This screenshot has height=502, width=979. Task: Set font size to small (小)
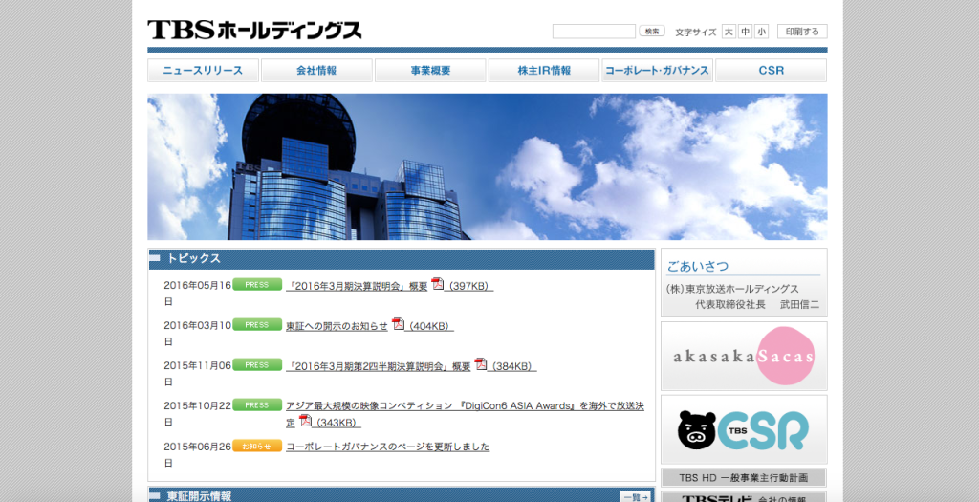(x=761, y=32)
